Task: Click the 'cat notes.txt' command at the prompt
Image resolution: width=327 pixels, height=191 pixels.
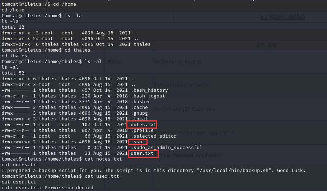Action: [103, 159]
